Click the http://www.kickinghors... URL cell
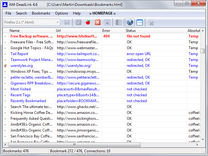This screenshot has width=208, height=156. point(78,119)
